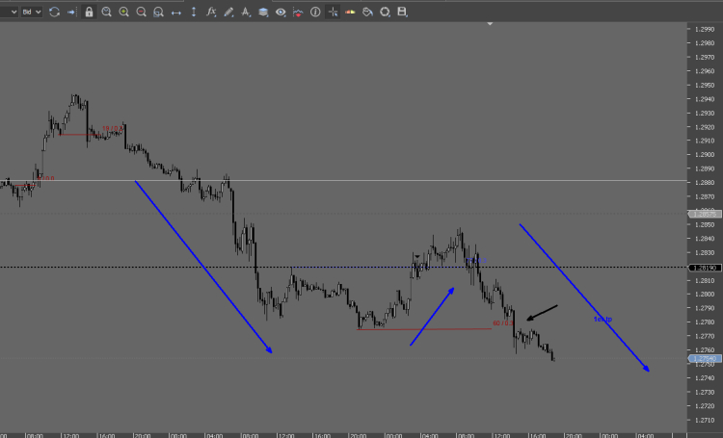Click the 1.2720 price axis label
This screenshot has height=438, width=723.
click(x=705, y=406)
